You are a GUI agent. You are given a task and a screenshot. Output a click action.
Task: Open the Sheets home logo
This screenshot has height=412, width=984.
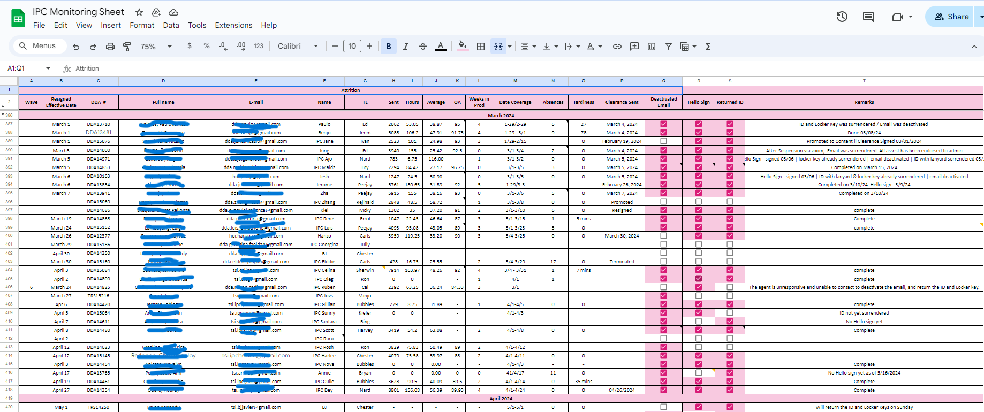coord(18,18)
